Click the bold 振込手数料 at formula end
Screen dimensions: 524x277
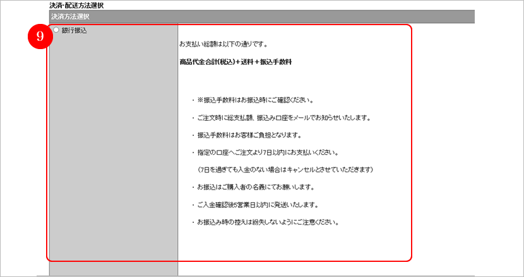[x=275, y=63]
